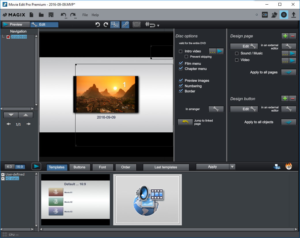Open the grid settings dropdown arrow
This screenshot has height=238, width=300.
click(x=158, y=26)
